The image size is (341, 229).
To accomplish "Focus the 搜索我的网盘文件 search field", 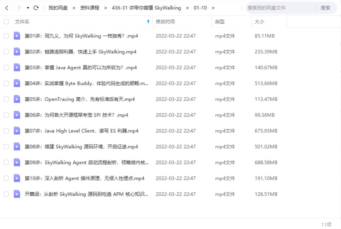I will point(281,8).
